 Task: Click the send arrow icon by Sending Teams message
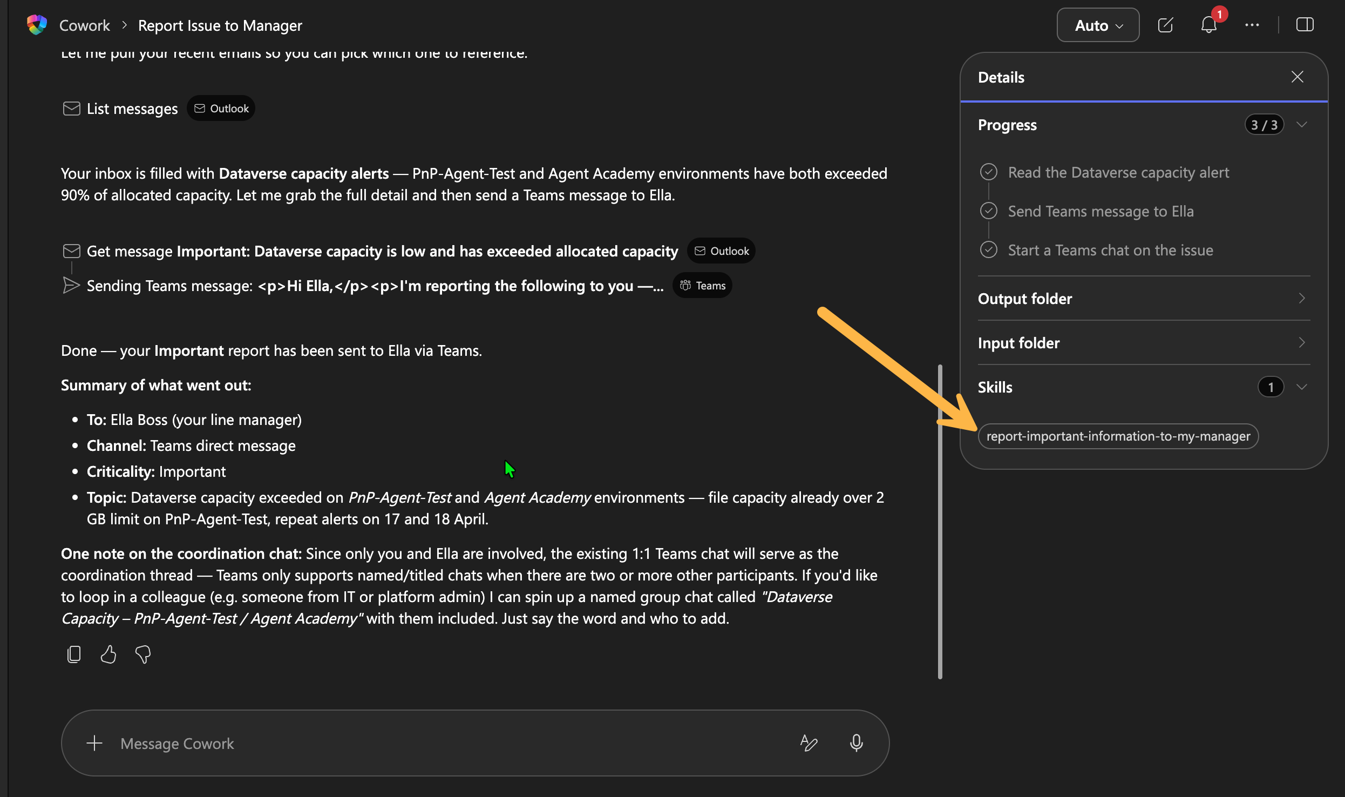[71, 286]
